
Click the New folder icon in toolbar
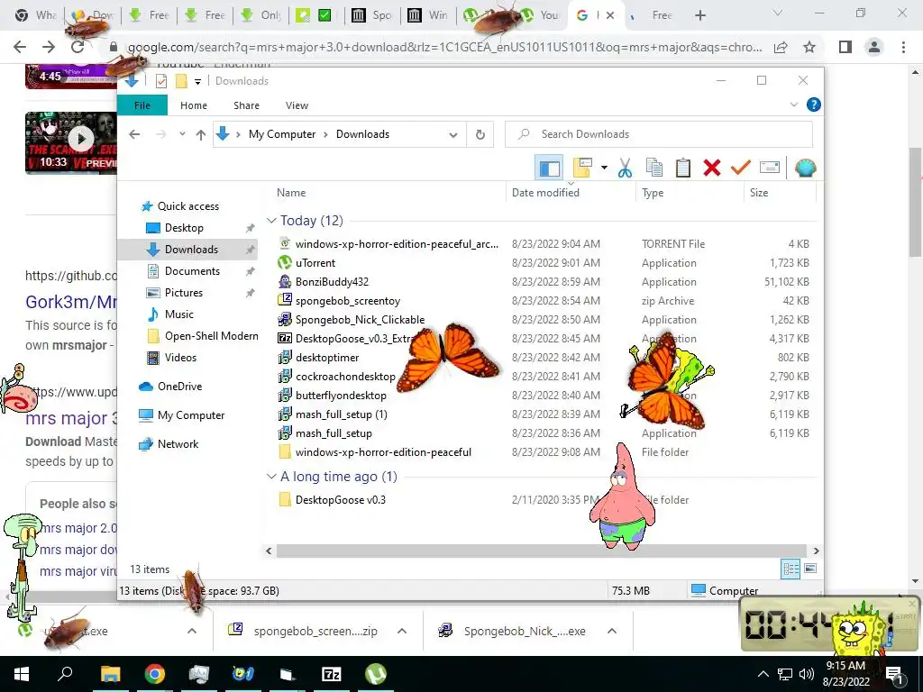pos(581,168)
